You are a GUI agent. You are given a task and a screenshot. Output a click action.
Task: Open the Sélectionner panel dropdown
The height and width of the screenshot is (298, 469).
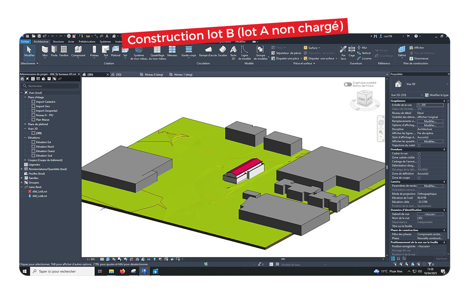pos(29,63)
